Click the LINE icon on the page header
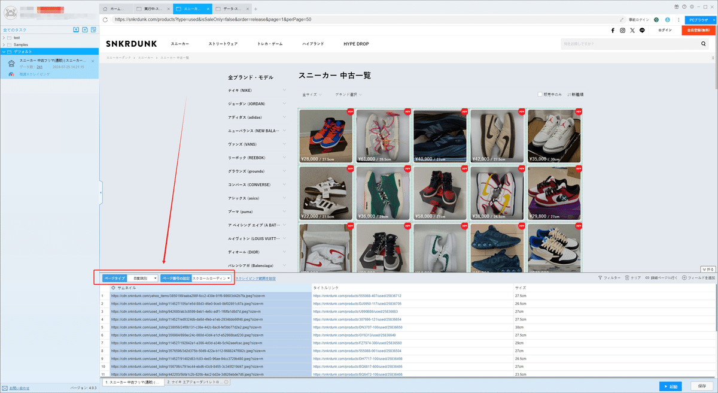The image size is (718, 393). pos(642,30)
